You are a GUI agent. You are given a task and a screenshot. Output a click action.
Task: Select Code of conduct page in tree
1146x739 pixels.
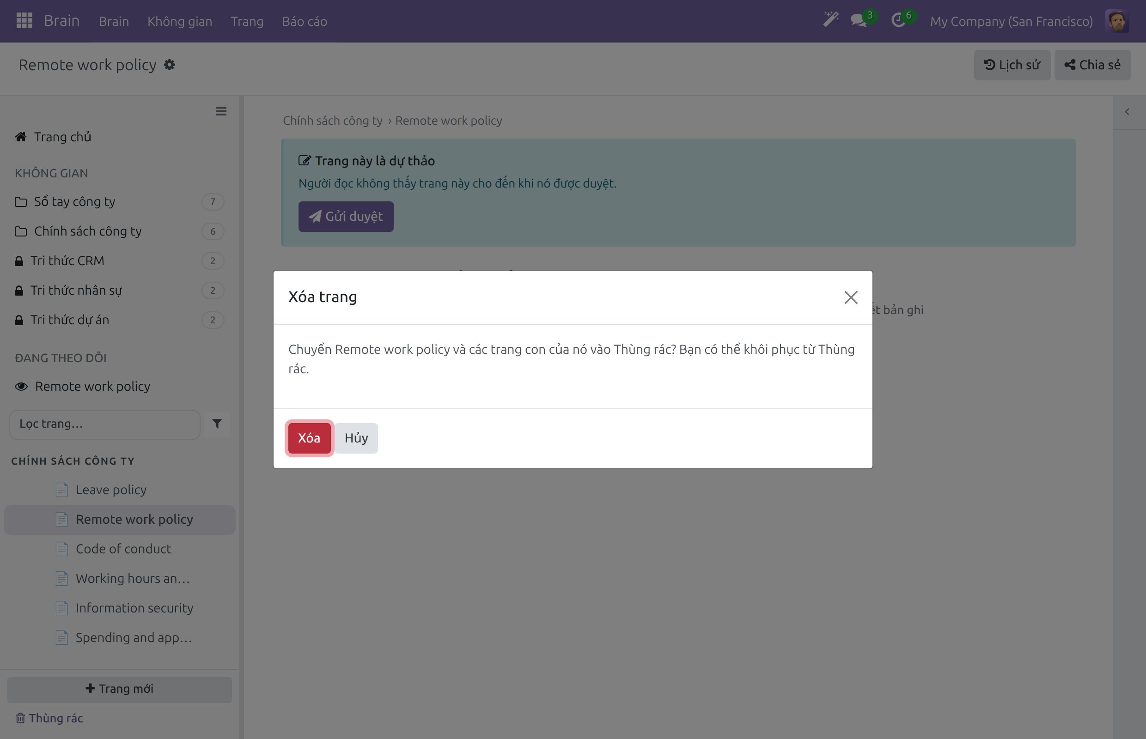coord(123,549)
